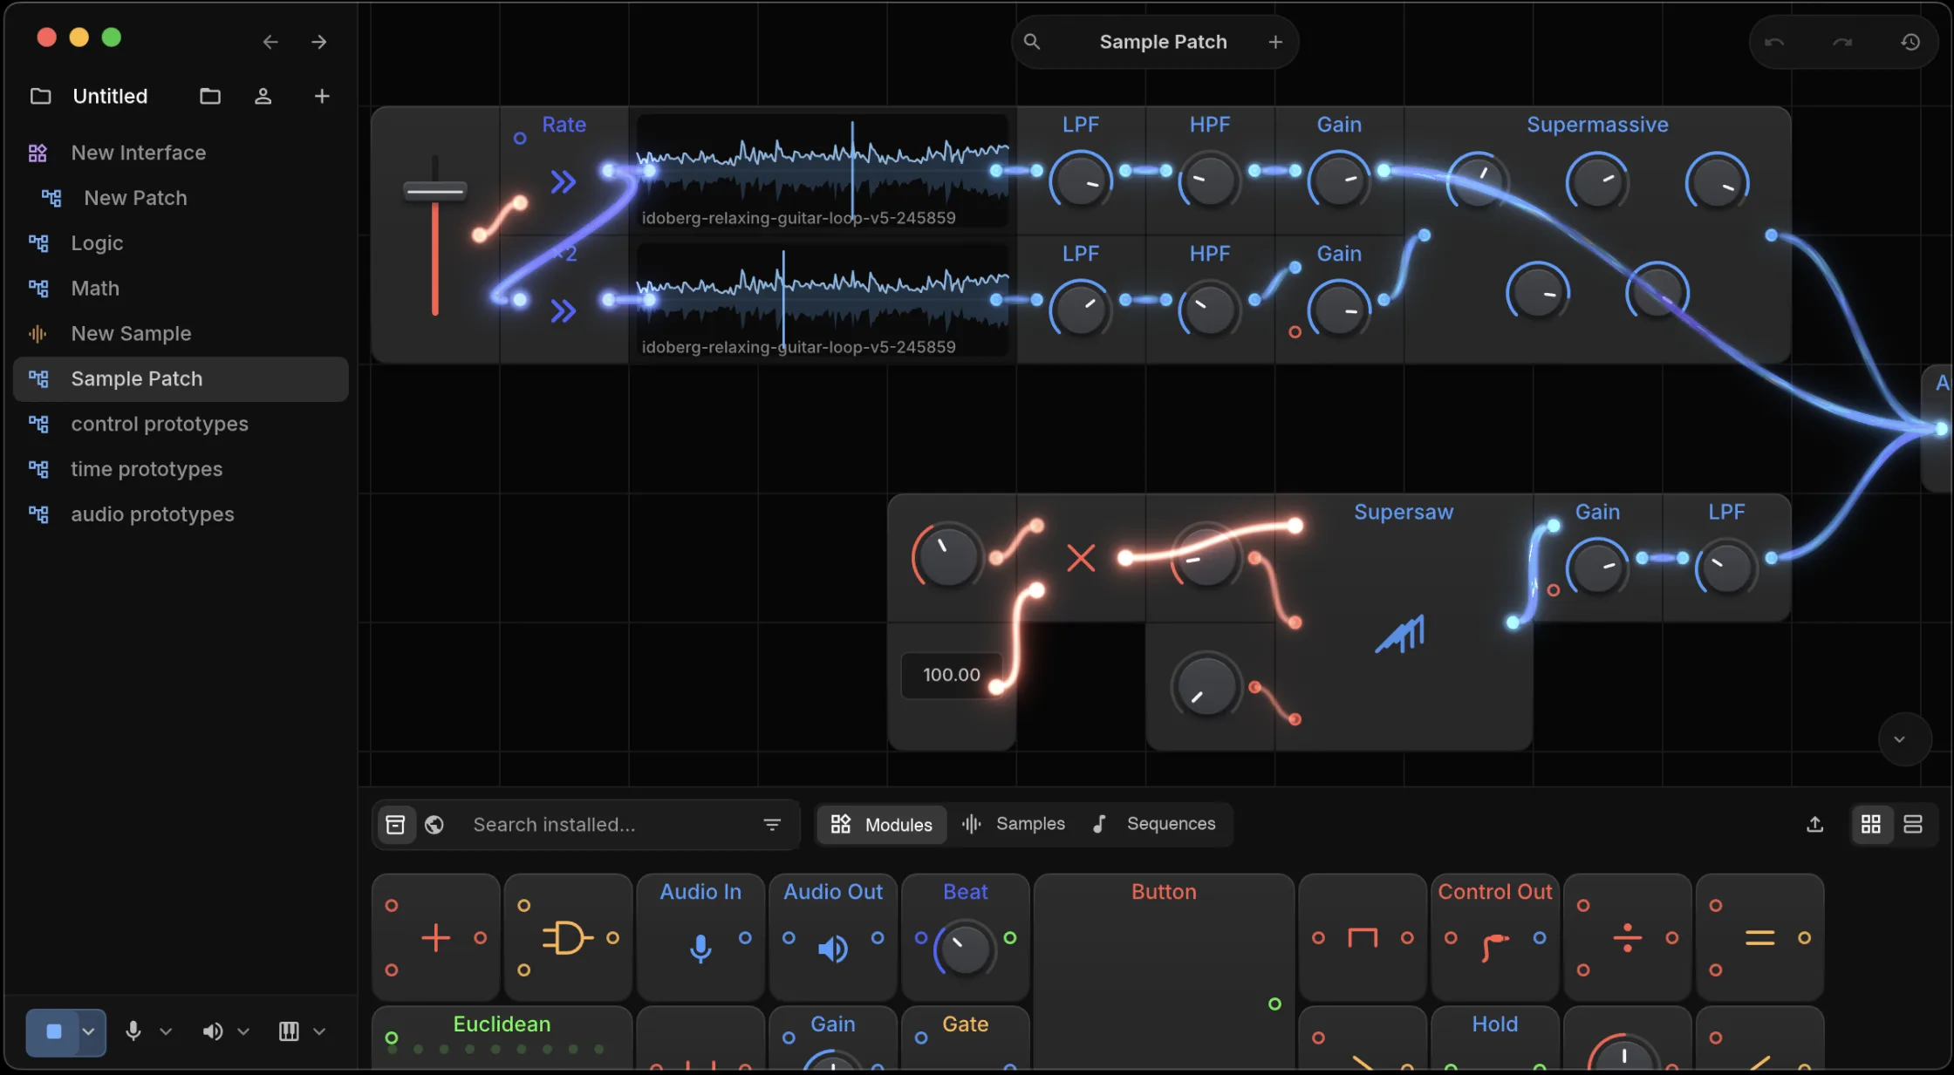Click the bottom row HPF knob
1954x1075 pixels.
click(1210, 310)
